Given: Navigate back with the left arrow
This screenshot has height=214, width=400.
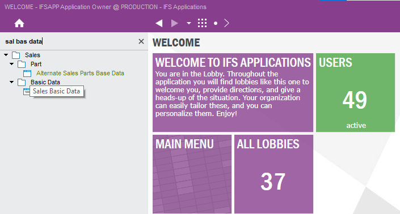Looking at the screenshot, I should 159,23.
